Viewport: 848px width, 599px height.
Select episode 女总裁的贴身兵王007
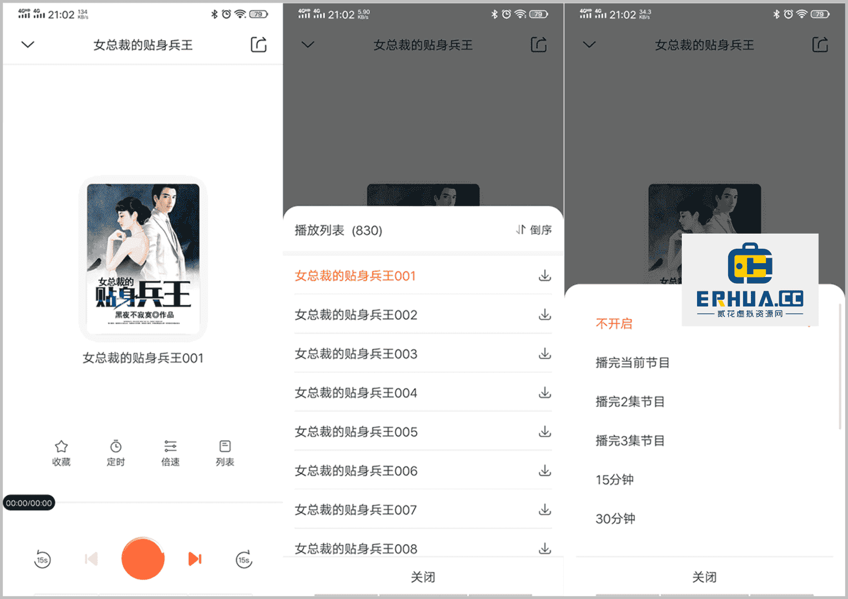click(x=356, y=510)
